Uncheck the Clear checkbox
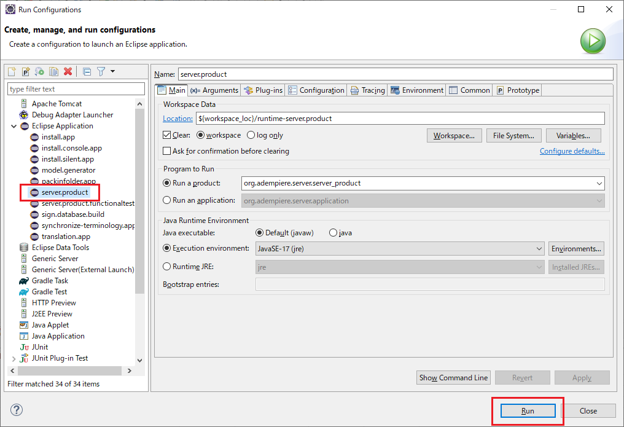The width and height of the screenshot is (624, 427). tap(166, 135)
